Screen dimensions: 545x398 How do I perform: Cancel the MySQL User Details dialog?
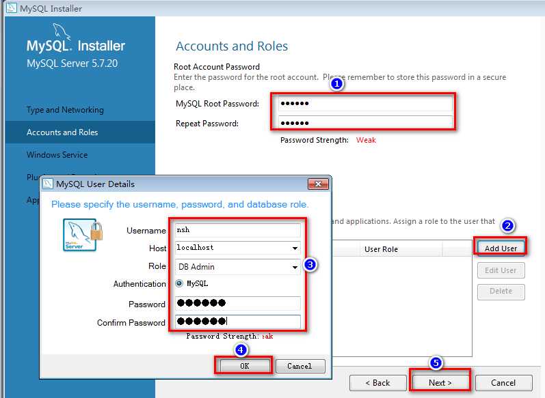point(300,366)
